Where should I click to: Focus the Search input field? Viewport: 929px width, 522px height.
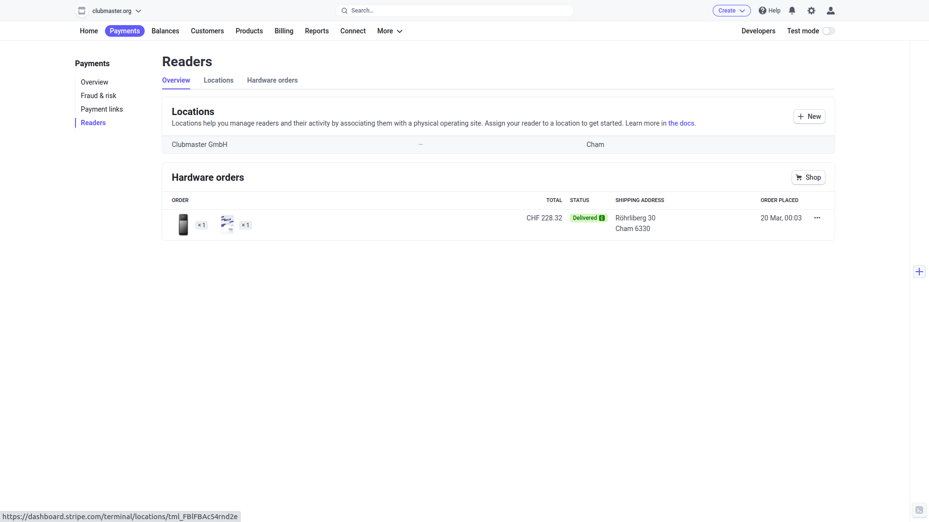[x=455, y=11]
